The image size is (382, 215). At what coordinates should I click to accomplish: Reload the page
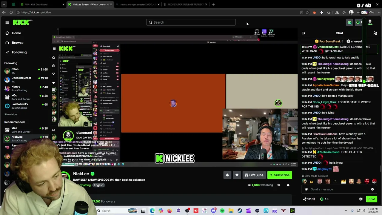click(11, 12)
